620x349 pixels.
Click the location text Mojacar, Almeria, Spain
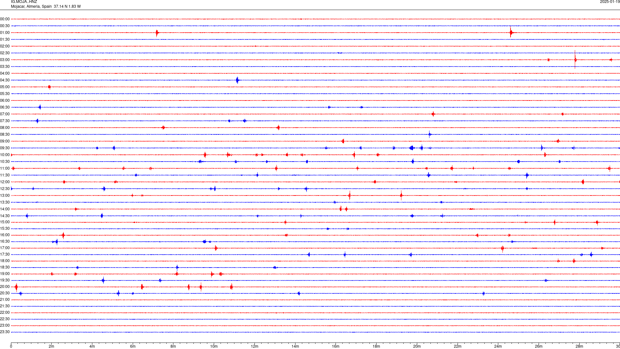31,6
